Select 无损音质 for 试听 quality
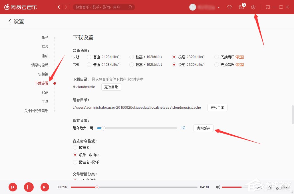The width and height of the screenshot is (294, 194). click(216, 57)
